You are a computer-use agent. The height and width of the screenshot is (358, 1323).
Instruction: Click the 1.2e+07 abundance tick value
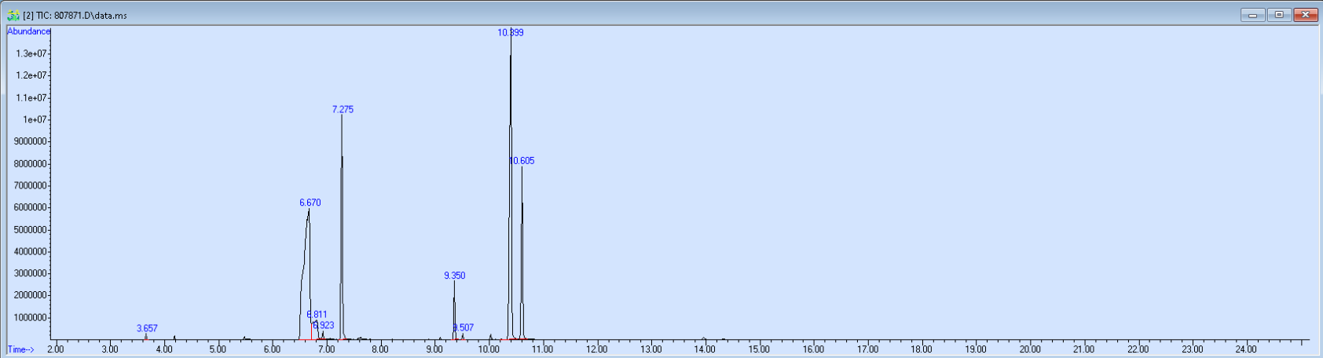point(32,75)
